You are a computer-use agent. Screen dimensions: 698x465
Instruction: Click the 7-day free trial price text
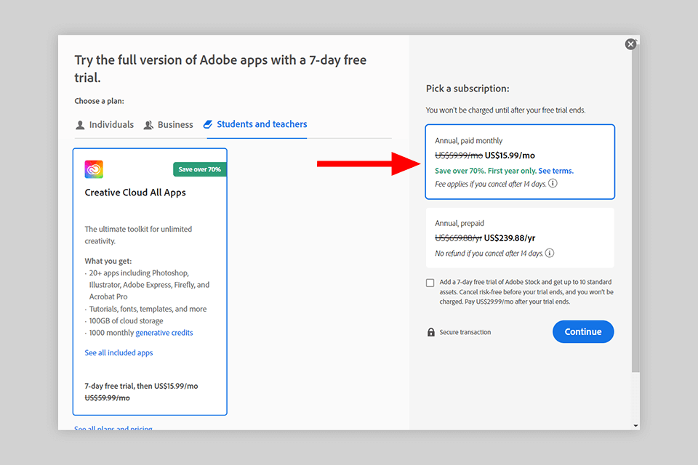pos(141,386)
